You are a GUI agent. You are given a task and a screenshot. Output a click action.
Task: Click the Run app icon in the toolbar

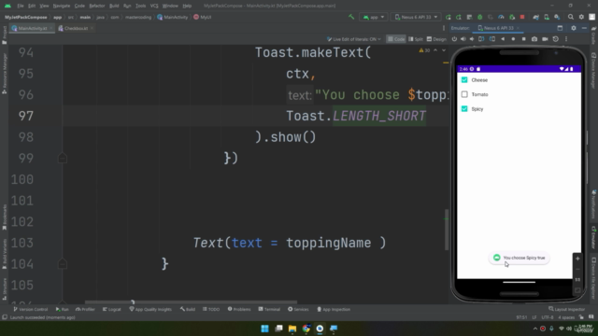tap(448, 17)
